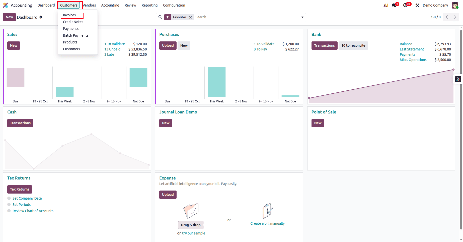
Task: Click the Odoo Accounting app logo
Action: [x=6, y=5]
